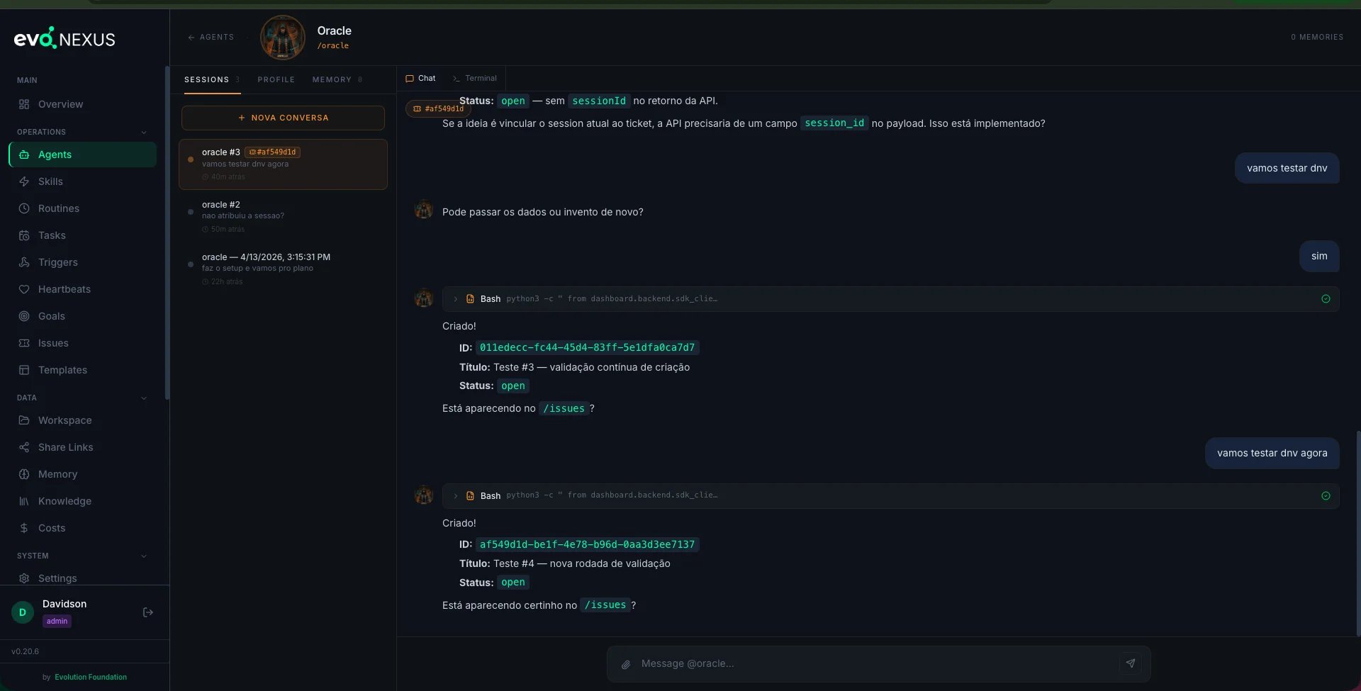The width and height of the screenshot is (1361, 691).
Task: Open Goals via its target icon
Action: 24,316
